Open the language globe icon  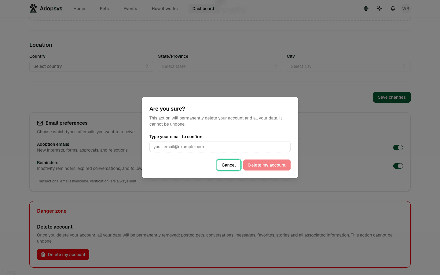click(x=366, y=9)
